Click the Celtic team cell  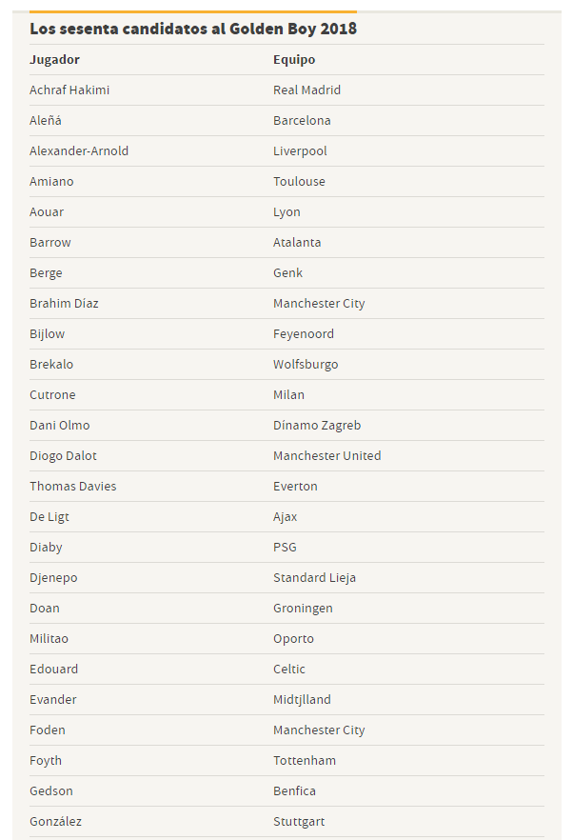pos(289,670)
